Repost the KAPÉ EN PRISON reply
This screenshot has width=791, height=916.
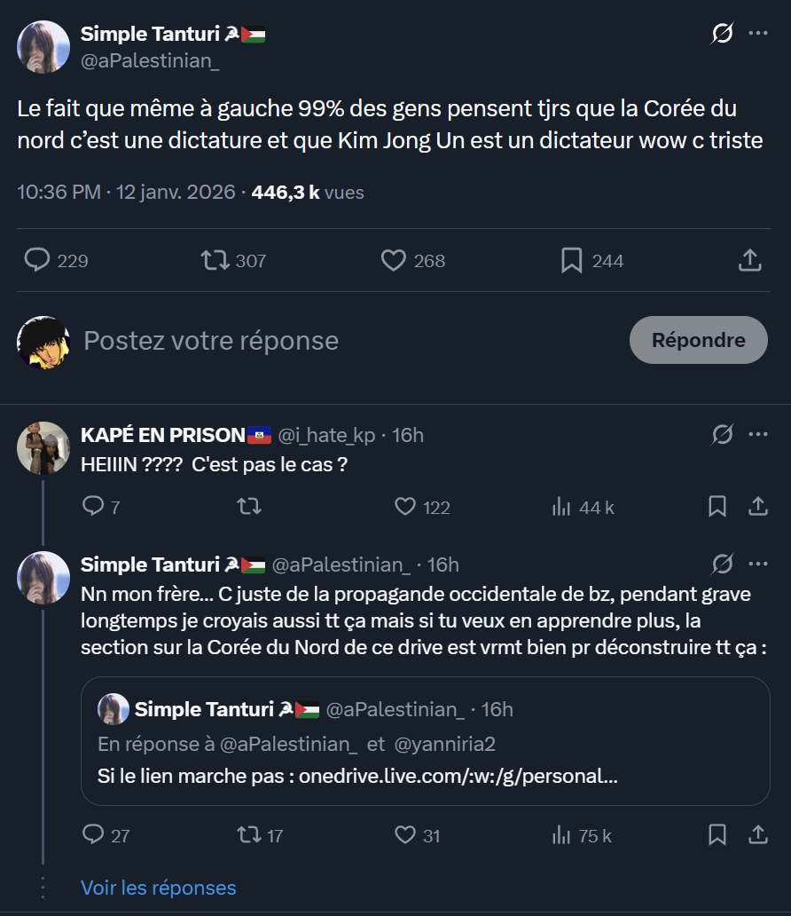[248, 507]
